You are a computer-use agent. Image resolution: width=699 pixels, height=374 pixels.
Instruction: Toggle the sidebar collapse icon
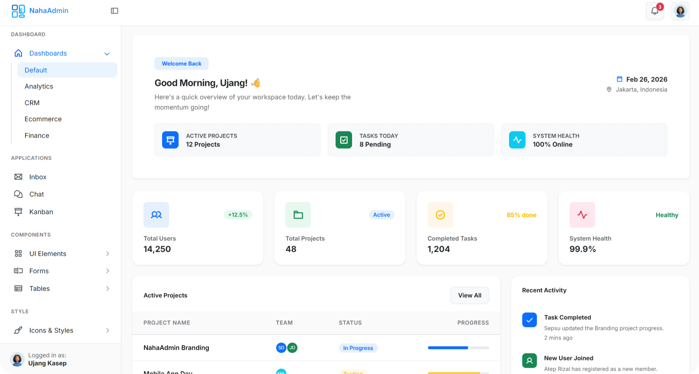[x=114, y=11]
